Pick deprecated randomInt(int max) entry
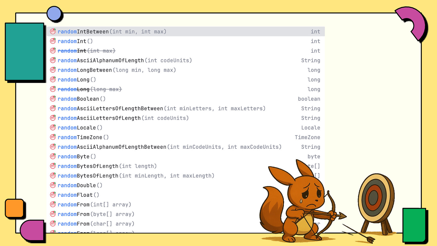The height and width of the screenshot is (246, 437). 186,51
